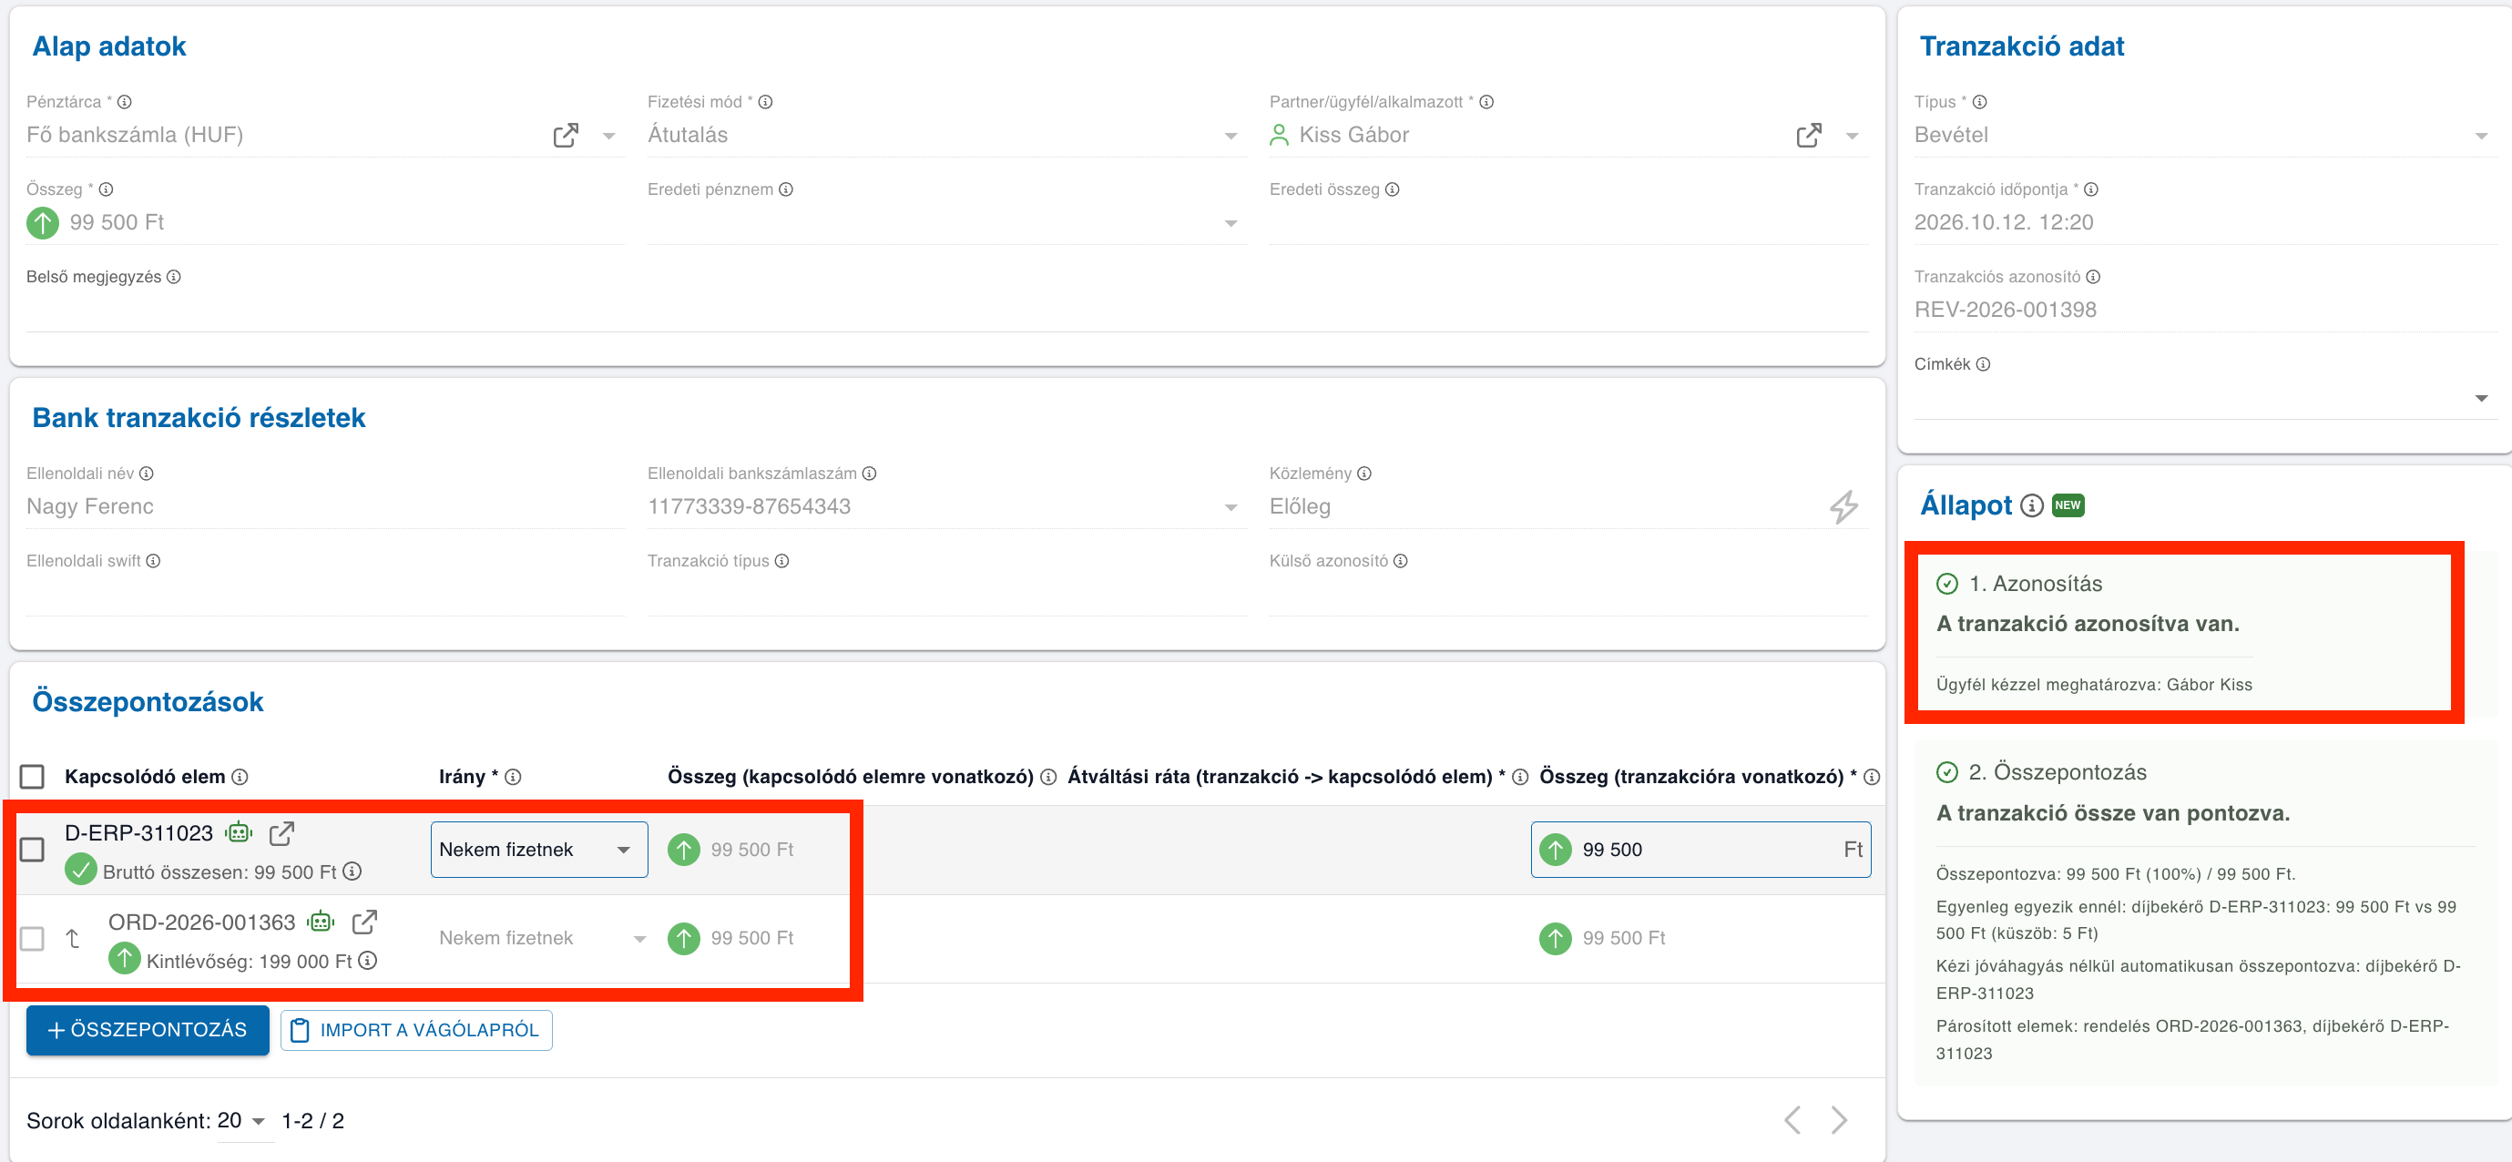Toggle select-all checkbox in Összepontozások header
This screenshot has height=1162, width=2512.
pyautogui.click(x=32, y=777)
